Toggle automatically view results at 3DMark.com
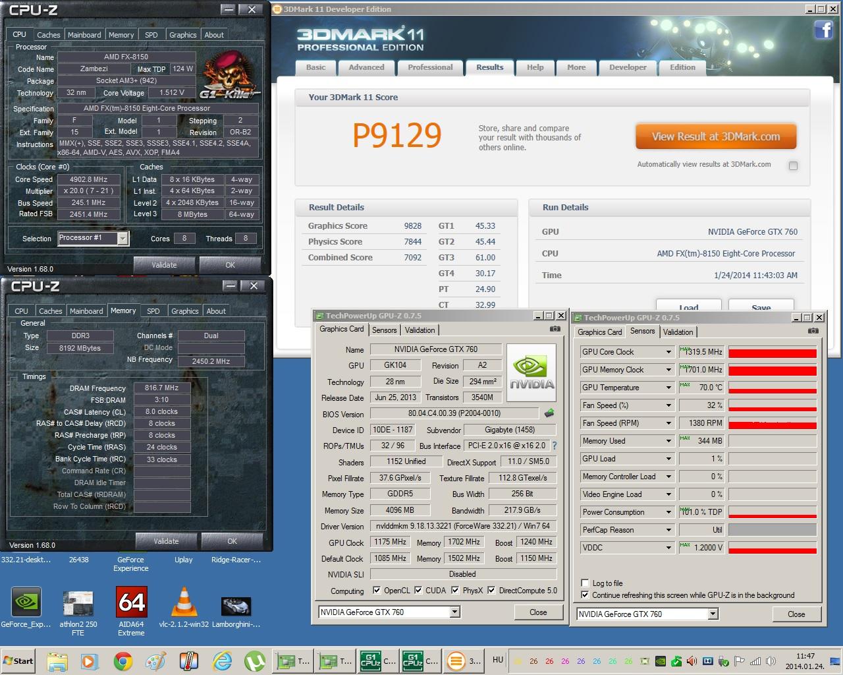Viewport: 843px width, 675px height. tap(793, 165)
